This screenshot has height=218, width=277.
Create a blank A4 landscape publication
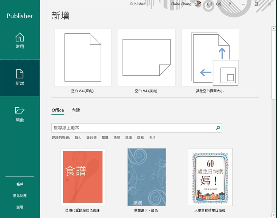tap(146, 58)
